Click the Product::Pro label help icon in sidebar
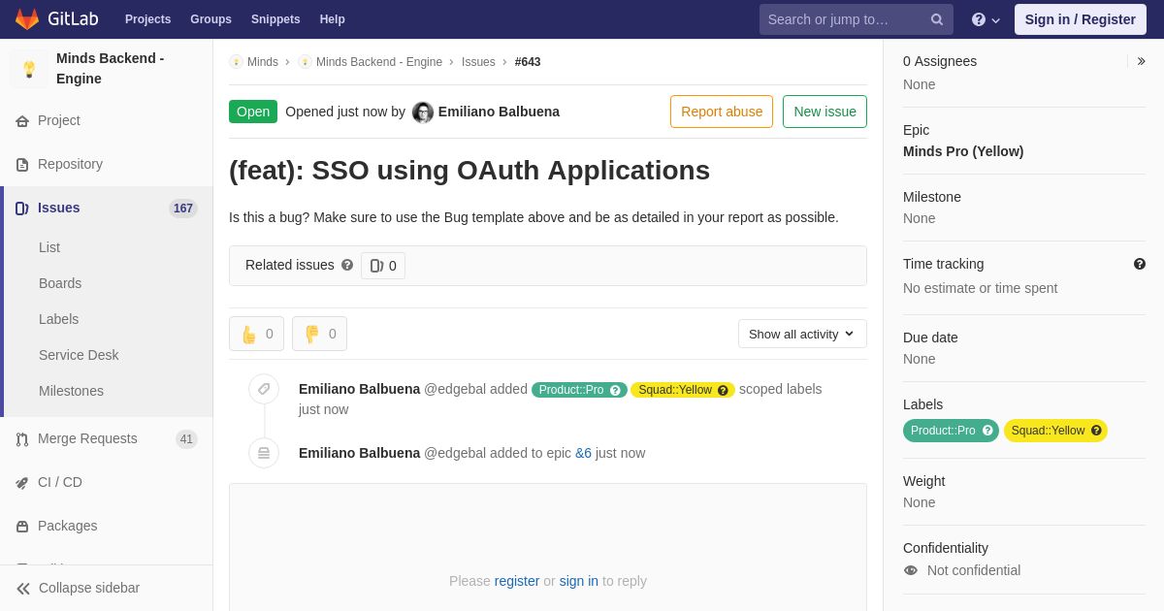This screenshot has width=1164, height=611. coord(987,431)
